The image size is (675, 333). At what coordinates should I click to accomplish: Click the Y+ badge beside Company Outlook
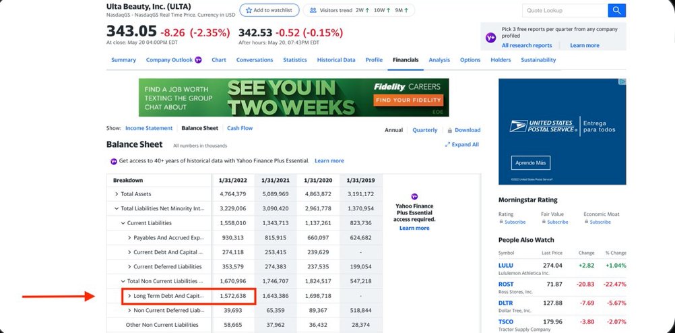(198, 60)
